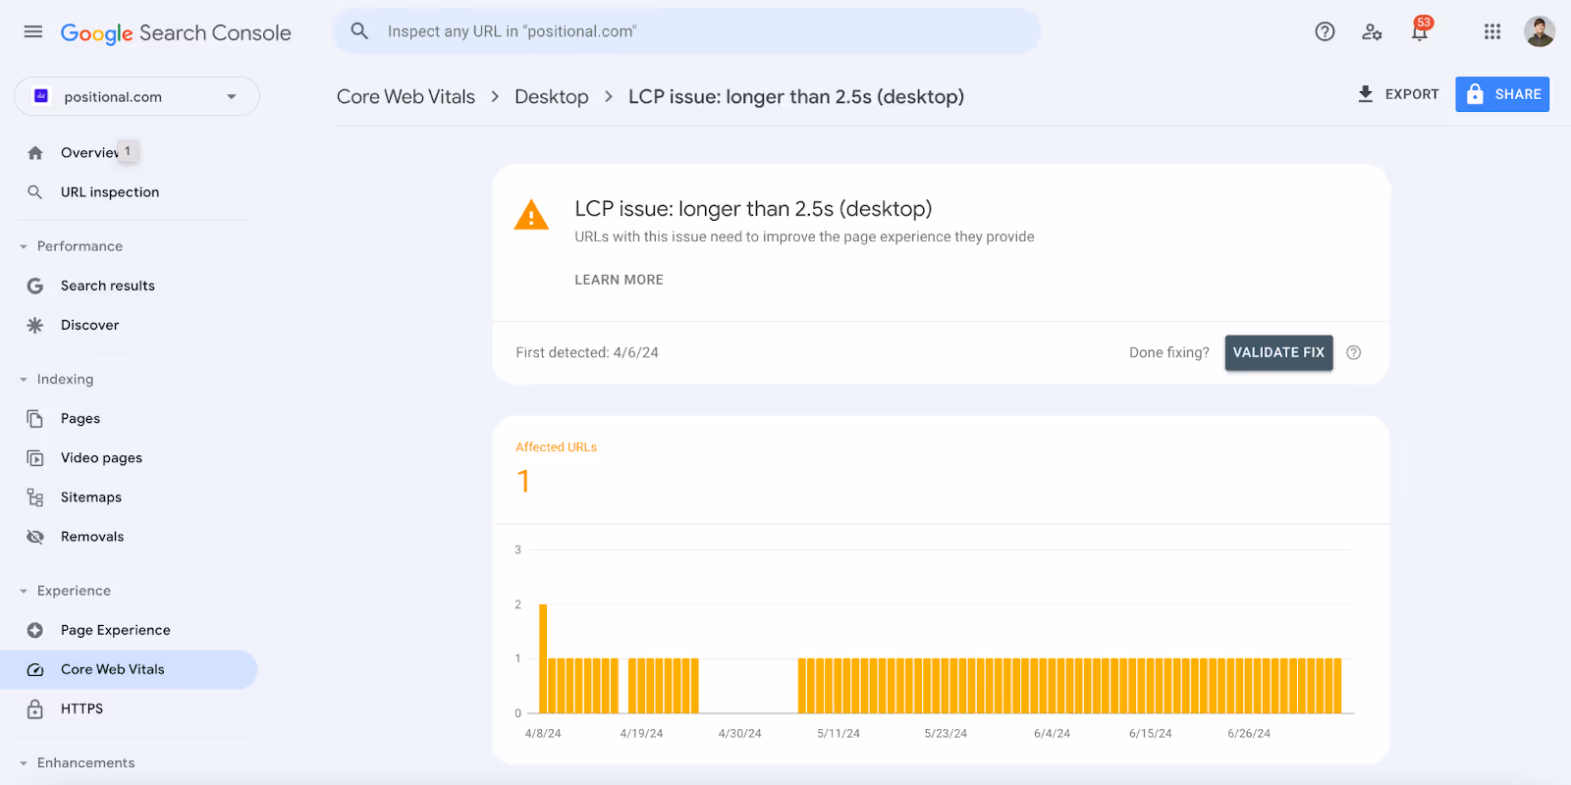Viewport: 1571px width, 785px height.
Task: Collapse the Performance section
Action: coord(24,246)
